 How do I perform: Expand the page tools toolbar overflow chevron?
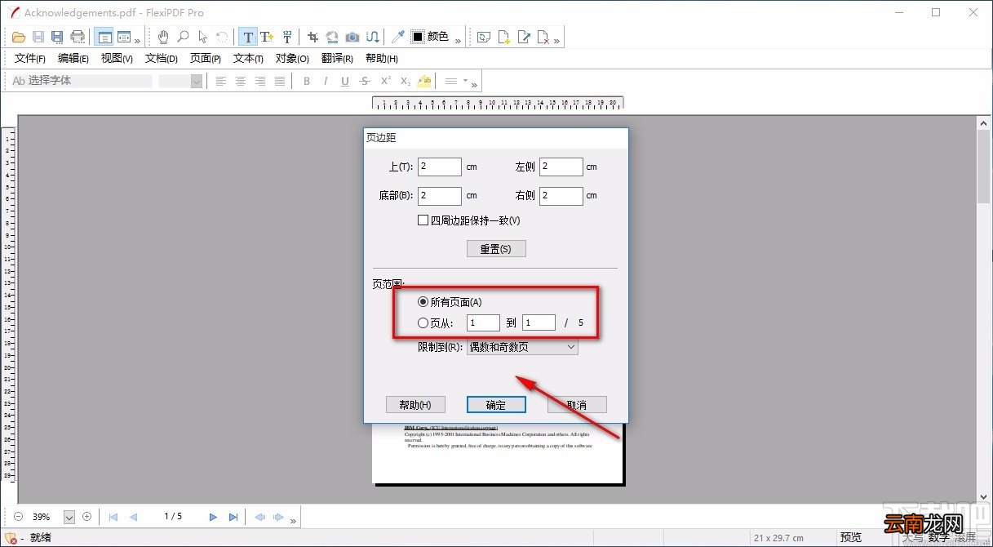tap(556, 40)
